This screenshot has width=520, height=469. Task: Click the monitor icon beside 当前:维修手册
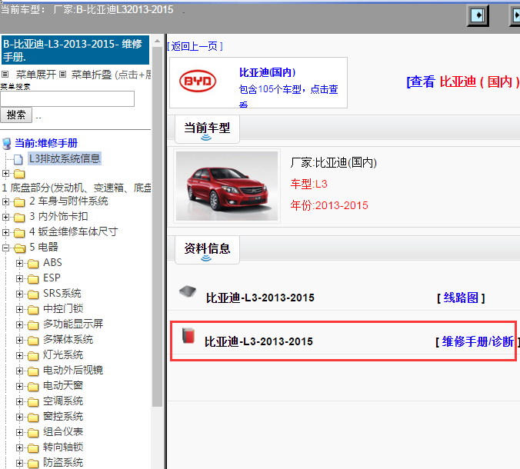[x=7, y=144]
